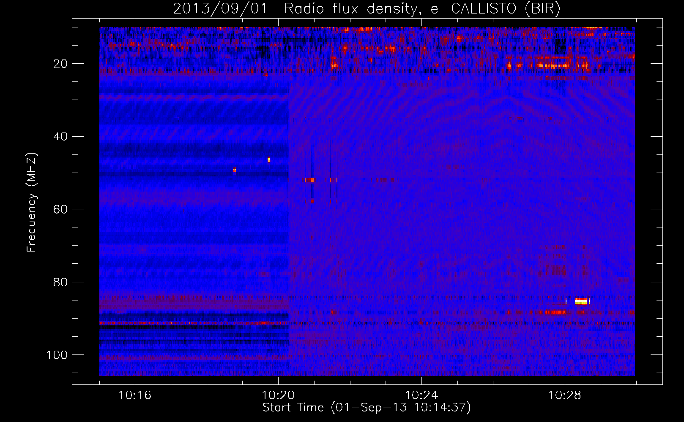The image size is (684, 422).
Task: Click the bright yellow-white burst near 85 MHz
Action: click(581, 301)
